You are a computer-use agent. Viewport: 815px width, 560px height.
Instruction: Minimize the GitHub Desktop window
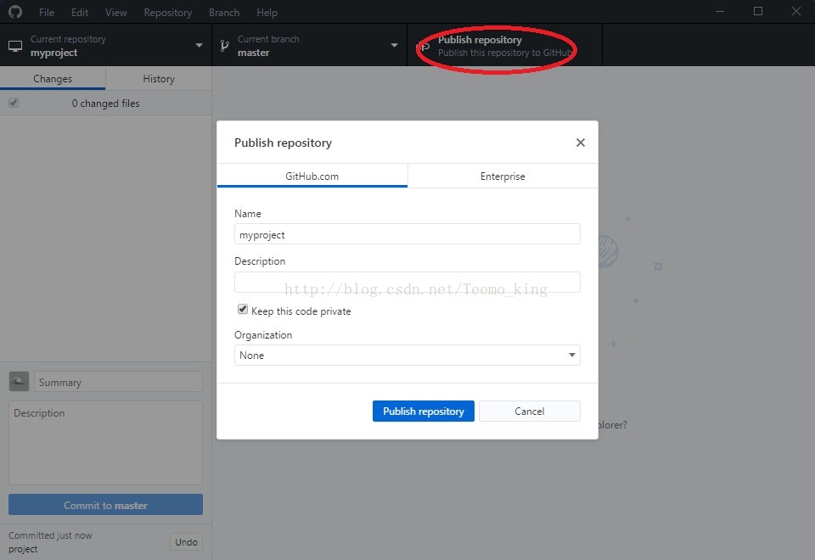[720, 11]
